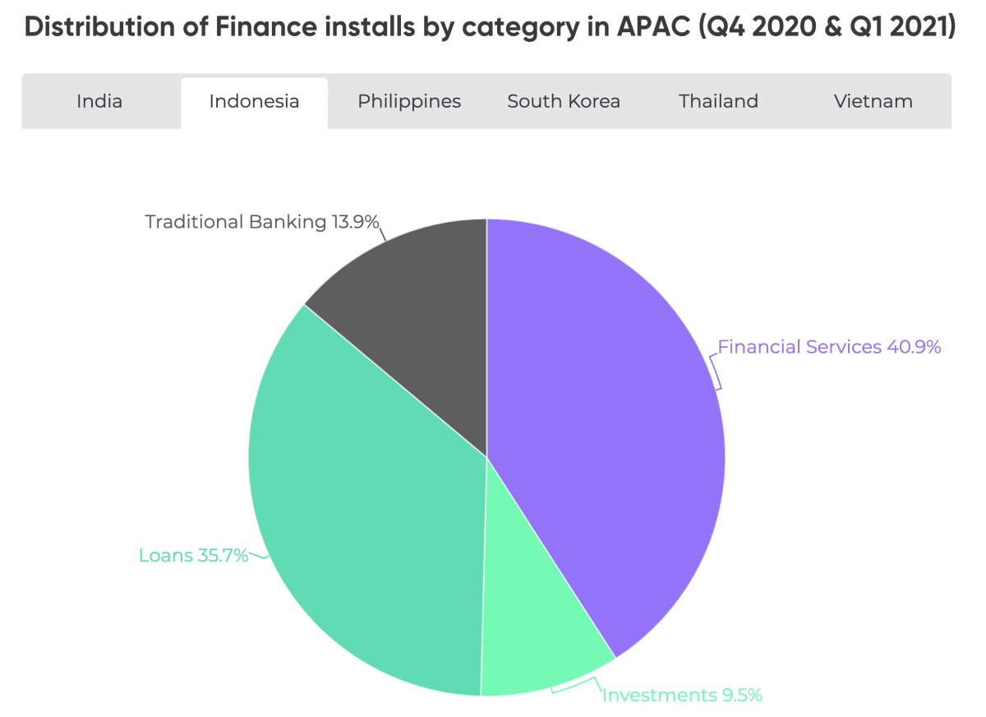Click the Loans 35.7% label
Image resolution: width=986 pixels, height=717 pixels.
pos(193,556)
